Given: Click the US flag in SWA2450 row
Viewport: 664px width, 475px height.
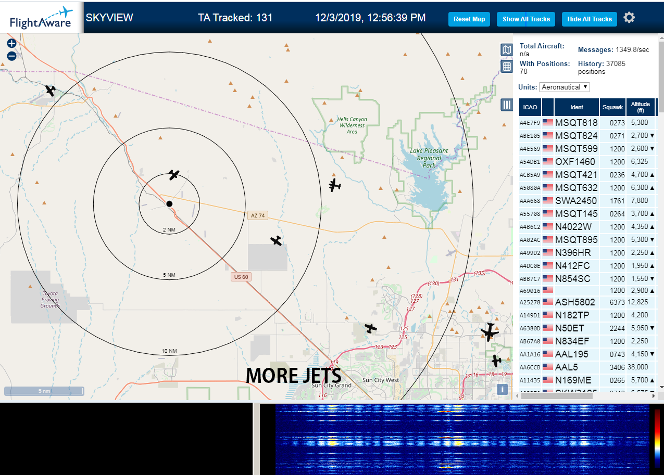Looking at the screenshot, I should [548, 200].
